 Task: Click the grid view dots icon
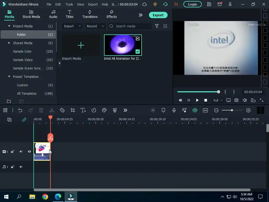pyautogui.click(x=165, y=26)
